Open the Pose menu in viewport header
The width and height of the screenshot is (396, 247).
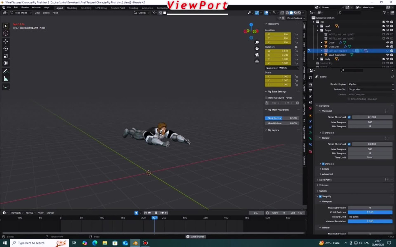pos(55,13)
